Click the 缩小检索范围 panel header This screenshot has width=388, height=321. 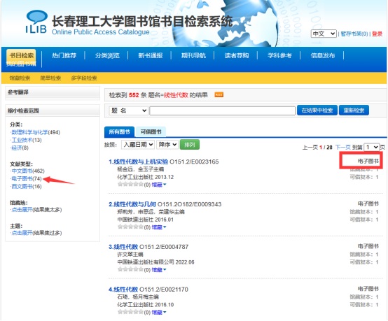(x=53, y=110)
